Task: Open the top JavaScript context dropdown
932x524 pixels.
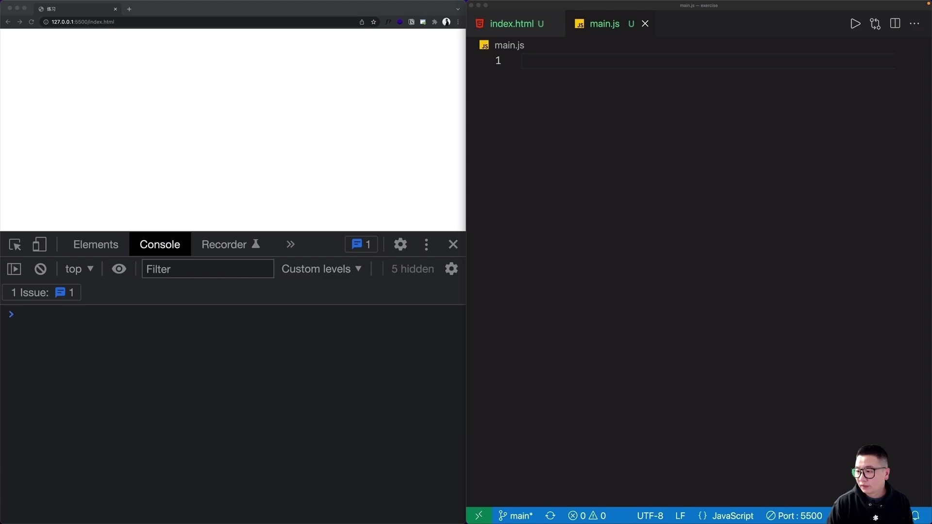Action: tap(79, 269)
